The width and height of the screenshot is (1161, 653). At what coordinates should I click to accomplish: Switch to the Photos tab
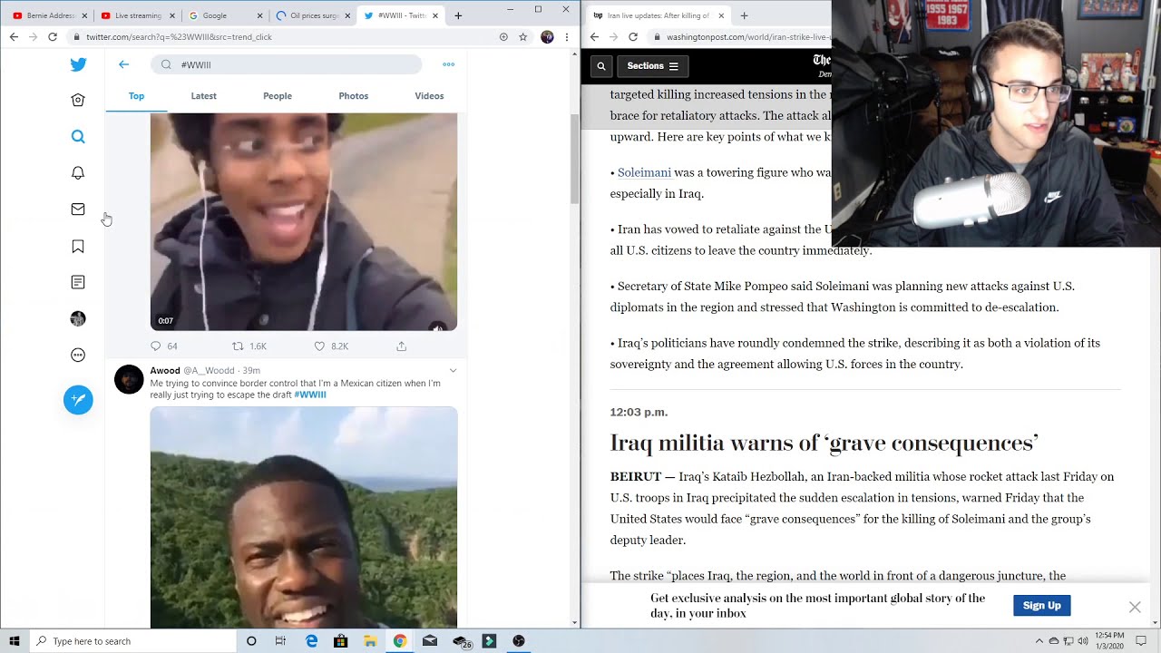pyautogui.click(x=354, y=96)
